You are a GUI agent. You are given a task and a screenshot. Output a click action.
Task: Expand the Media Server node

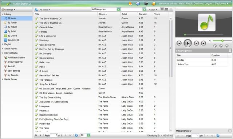(x=3, y=79)
